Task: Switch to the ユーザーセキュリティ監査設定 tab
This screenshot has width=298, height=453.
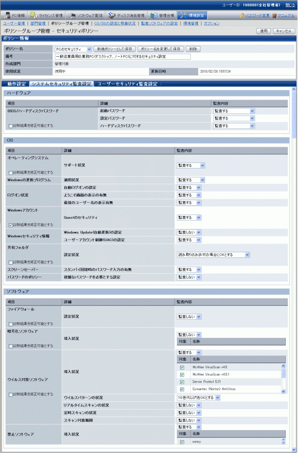Action: click(128, 84)
